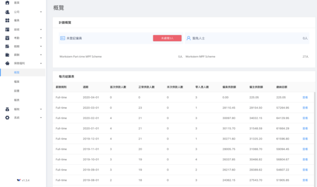
Task: Click the 假期 leave icon
Action: click(x=7, y=46)
